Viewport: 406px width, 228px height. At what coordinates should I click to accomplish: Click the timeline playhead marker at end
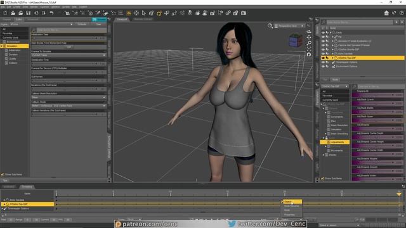click(399, 194)
